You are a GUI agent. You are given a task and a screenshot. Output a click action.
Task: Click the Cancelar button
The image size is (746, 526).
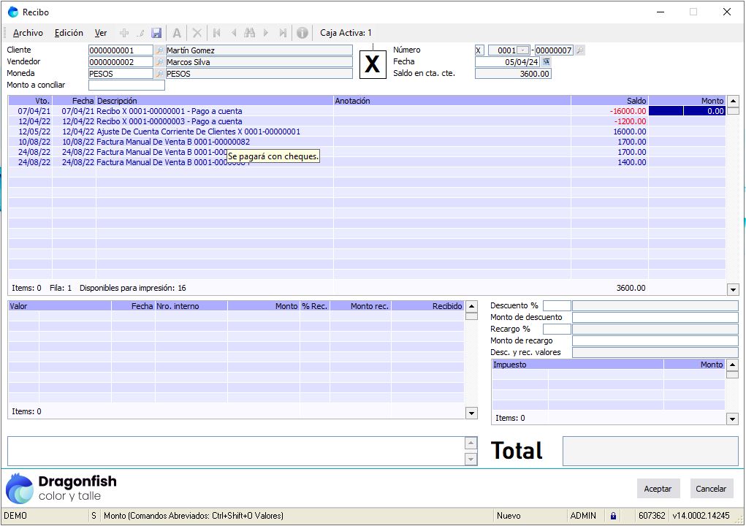711,489
